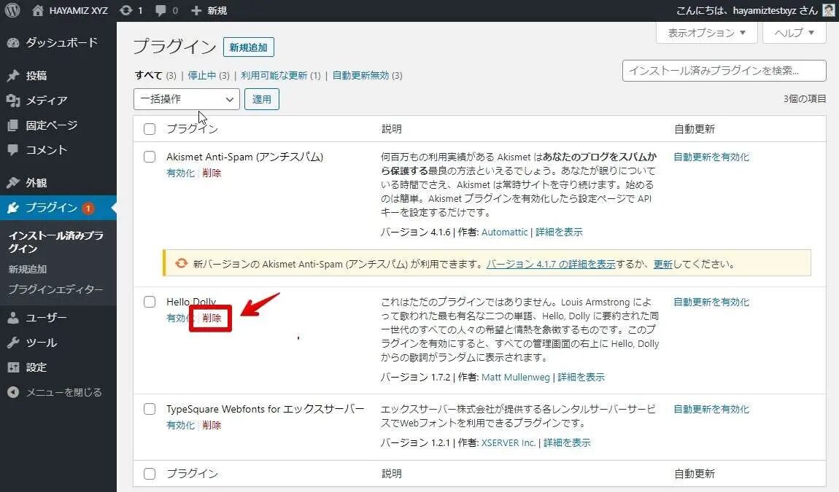839x492 pixels.
Task: Expand the ヘルプ help tab
Action: (794, 33)
